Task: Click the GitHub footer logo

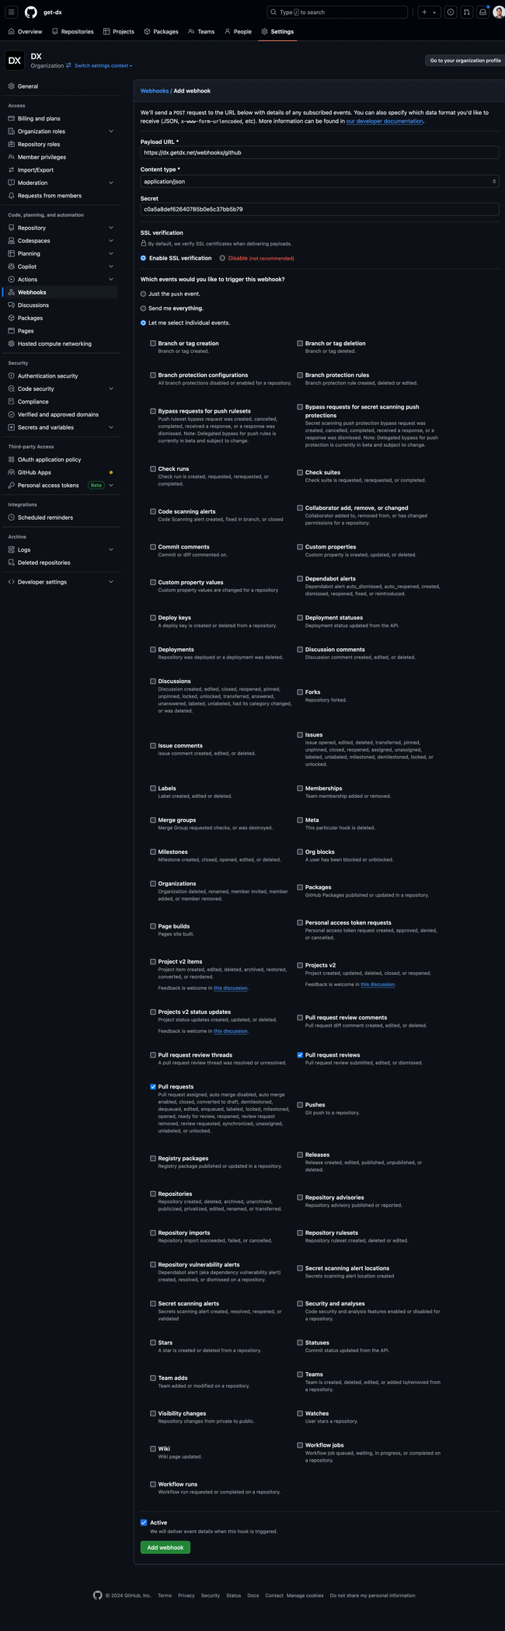Action: click(x=97, y=1595)
